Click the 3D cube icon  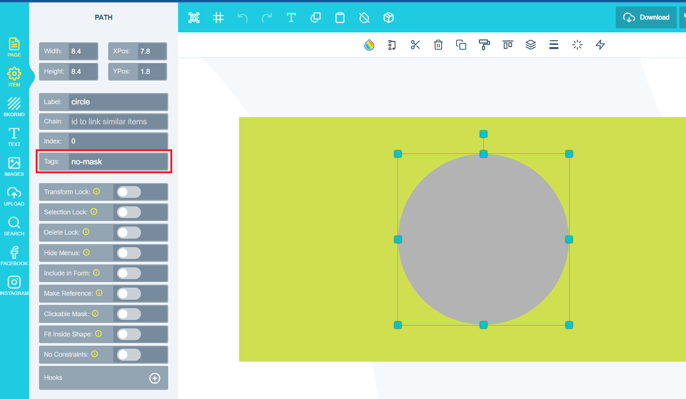click(389, 18)
